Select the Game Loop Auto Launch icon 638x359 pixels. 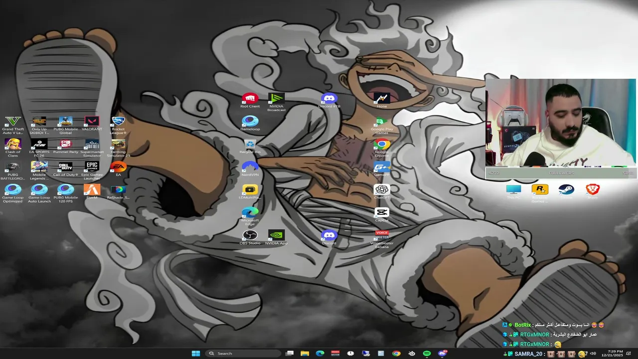click(39, 193)
